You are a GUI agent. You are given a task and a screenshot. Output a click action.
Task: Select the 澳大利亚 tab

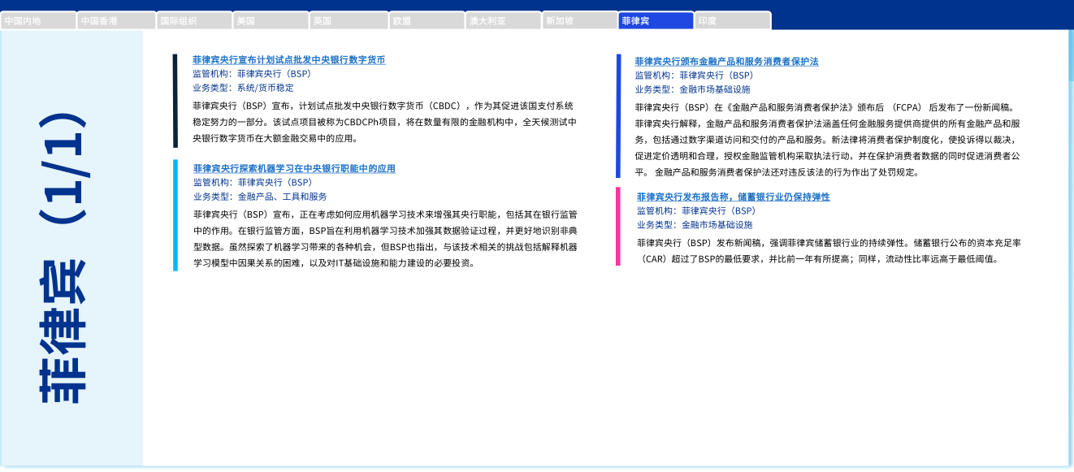[x=503, y=20]
